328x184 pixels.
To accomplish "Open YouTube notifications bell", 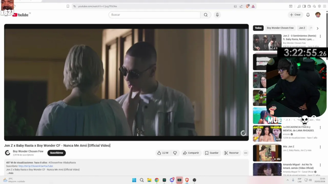I will click(x=308, y=15).
